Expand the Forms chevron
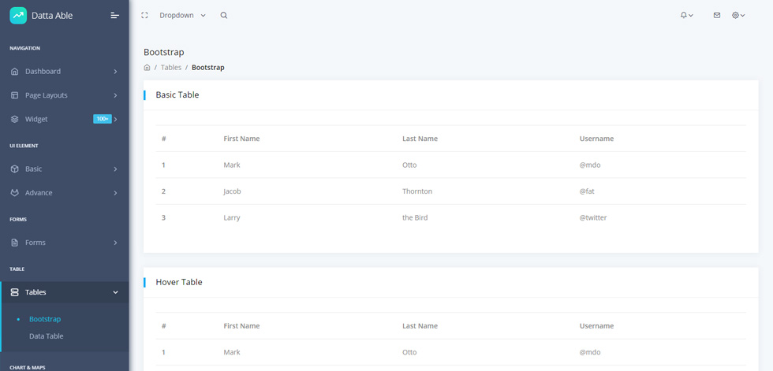The height and width of the screenshot is (371, 773). coord(115,243)
